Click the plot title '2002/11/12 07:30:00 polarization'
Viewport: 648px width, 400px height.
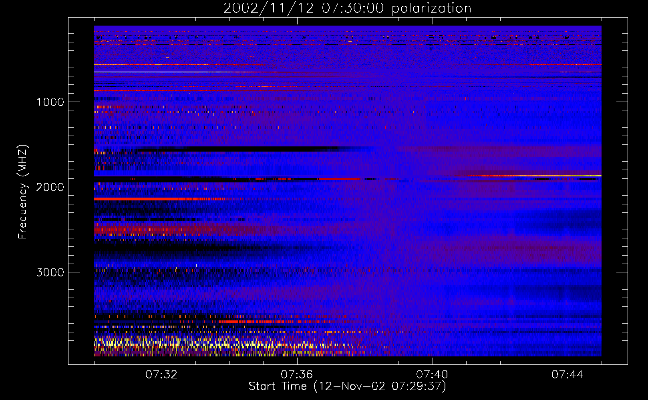coord(347,8)
